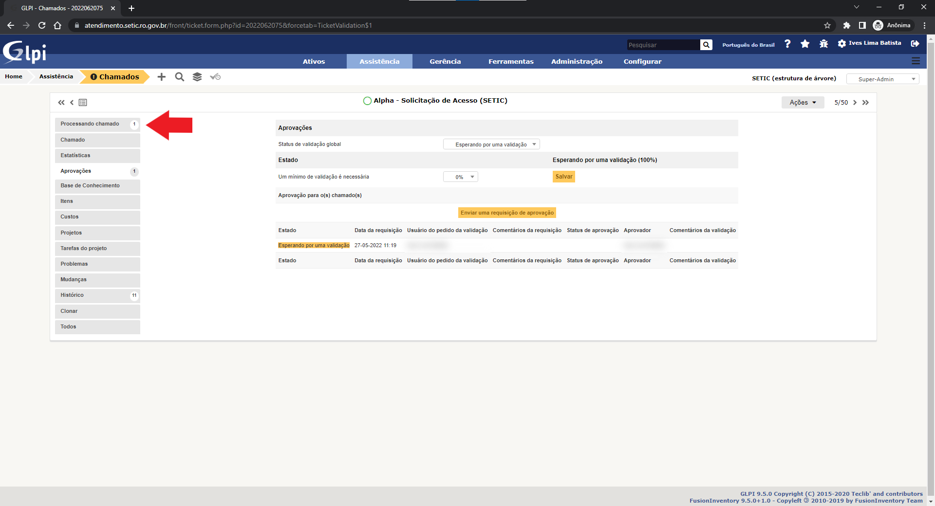Go to previous ticket arrow
935x506 pixels.
coord(72,102)
